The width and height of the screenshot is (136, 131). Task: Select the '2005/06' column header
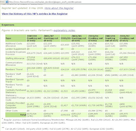[x=66, y=38]
